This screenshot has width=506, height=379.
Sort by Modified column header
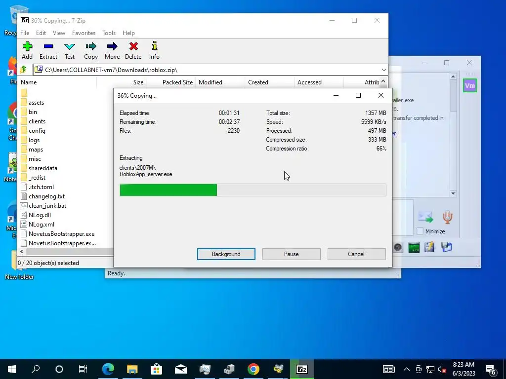point(220,82)
